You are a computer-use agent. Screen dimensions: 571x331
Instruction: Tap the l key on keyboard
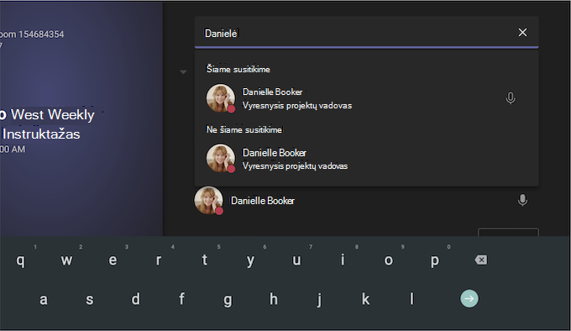coord(411,299)
